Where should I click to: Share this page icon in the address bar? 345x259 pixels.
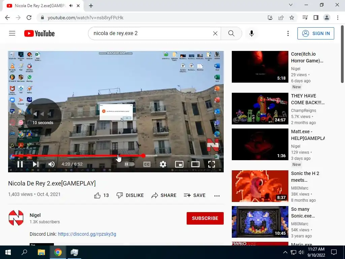[281, 18]
